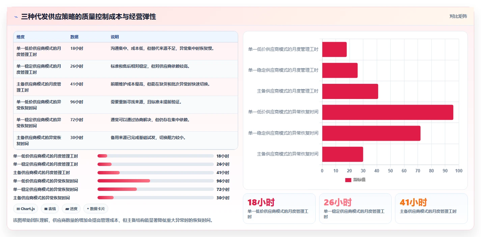Click 主备供应商模式的异常恢复时间 in the table's first column
The height and width of the screenshot is (237, 481).
coord(39,141)
